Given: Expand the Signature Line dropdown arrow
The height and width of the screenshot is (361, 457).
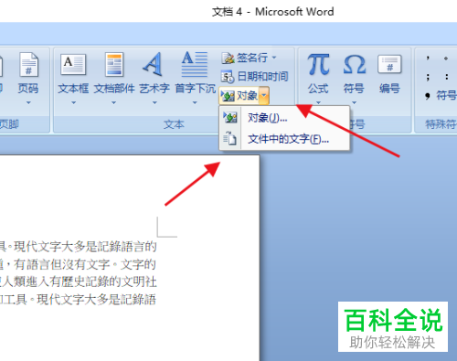Looking at the screenshot, I should [x=274, y=58].
